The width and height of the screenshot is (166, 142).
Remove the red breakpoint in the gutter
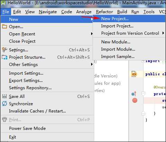[135, 100]
